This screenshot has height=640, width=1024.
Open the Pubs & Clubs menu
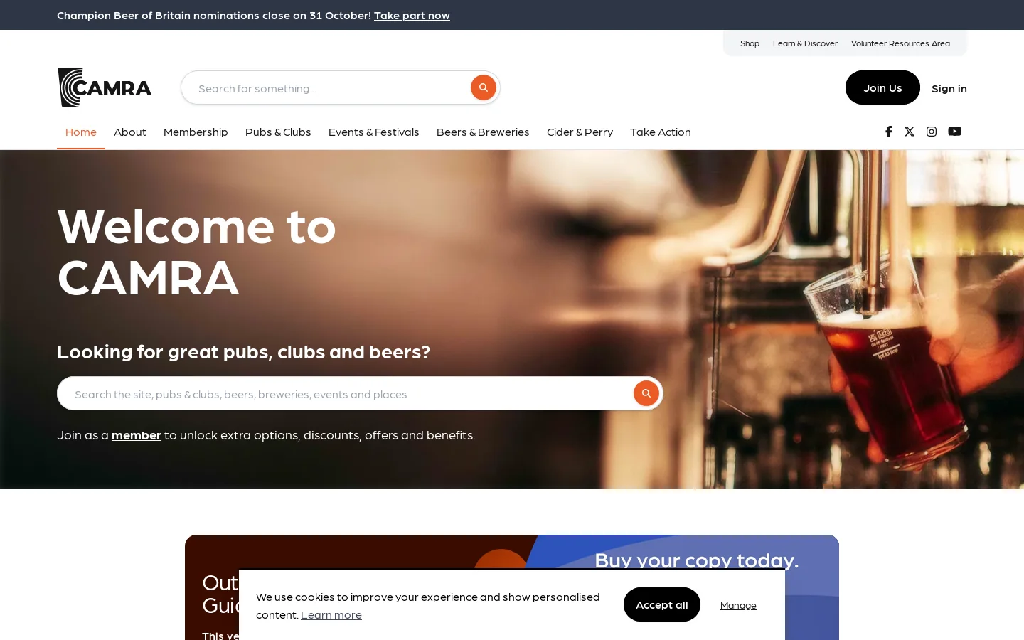pyautogui.click(x=278, y=132)
